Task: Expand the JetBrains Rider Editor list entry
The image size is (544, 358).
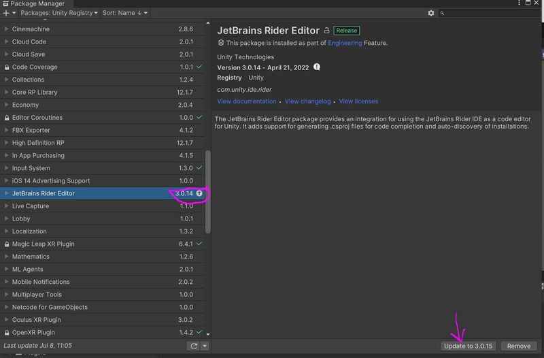Action: 6,193
